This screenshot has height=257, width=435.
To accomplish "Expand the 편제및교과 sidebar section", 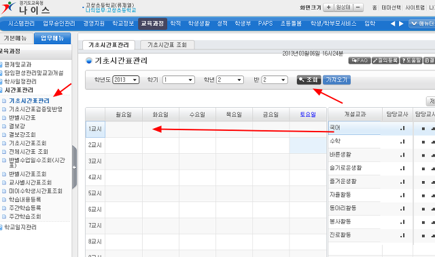I will click(x=18, y=64).
